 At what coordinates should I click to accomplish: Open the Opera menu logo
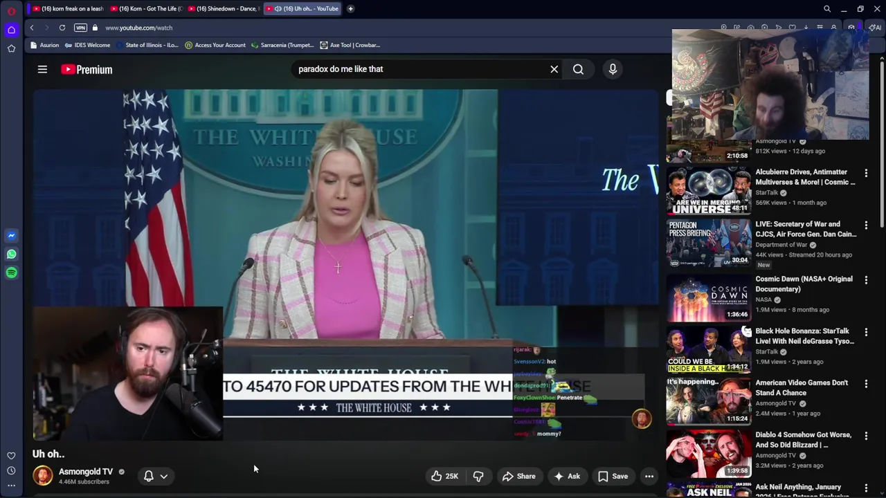tap(11, 11)
